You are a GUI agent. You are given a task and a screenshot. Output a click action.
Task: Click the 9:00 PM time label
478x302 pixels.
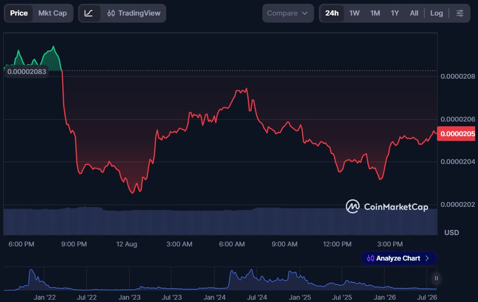(x=74, y=244)
